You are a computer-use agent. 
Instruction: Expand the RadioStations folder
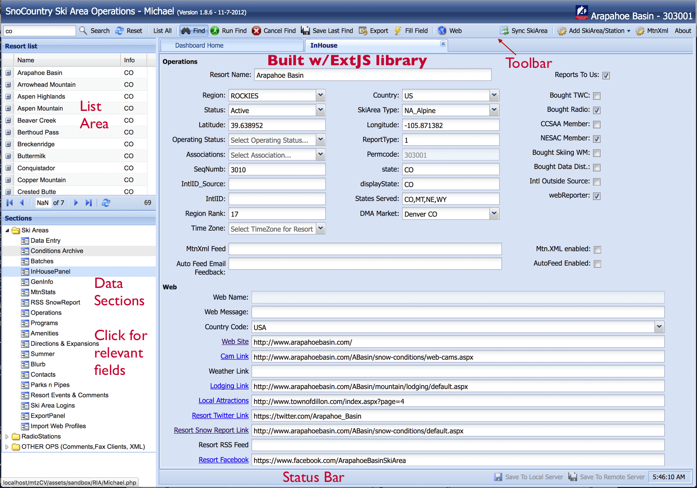tap(7, 437)
